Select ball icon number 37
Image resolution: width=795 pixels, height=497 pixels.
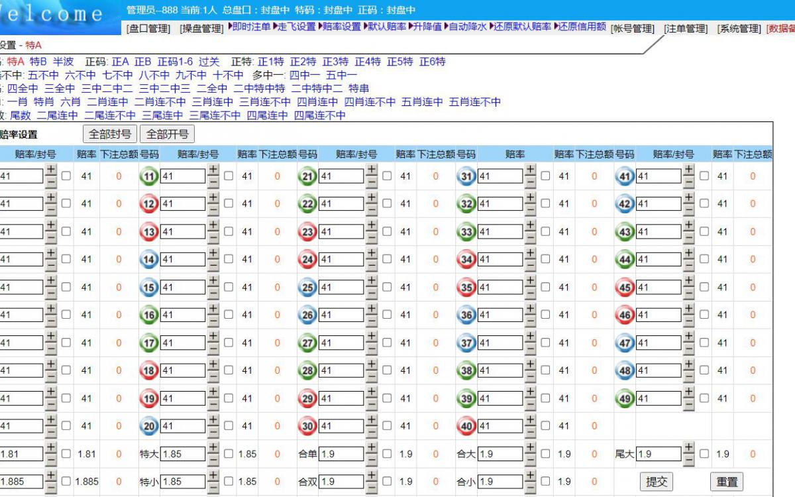coord(467,343)
